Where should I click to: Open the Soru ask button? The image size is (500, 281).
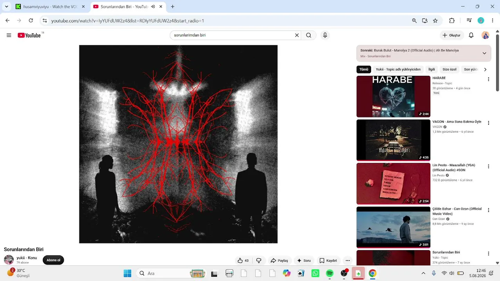304,260
